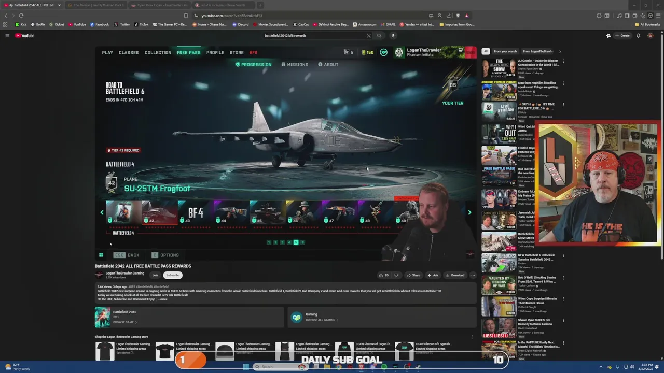
Task: Go to the YouTube home logo
Action: pos(24,36)
